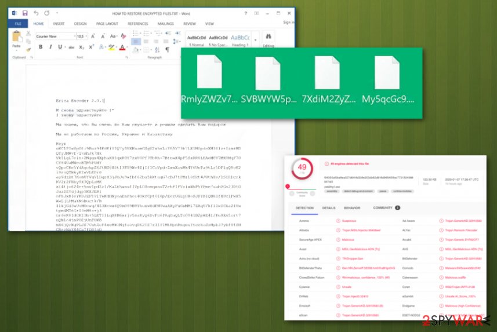The height and width of the screenshot is (332, 497).
Task: Select the RmlyZWZv7 file icon
Action: (x=209, y=72)
